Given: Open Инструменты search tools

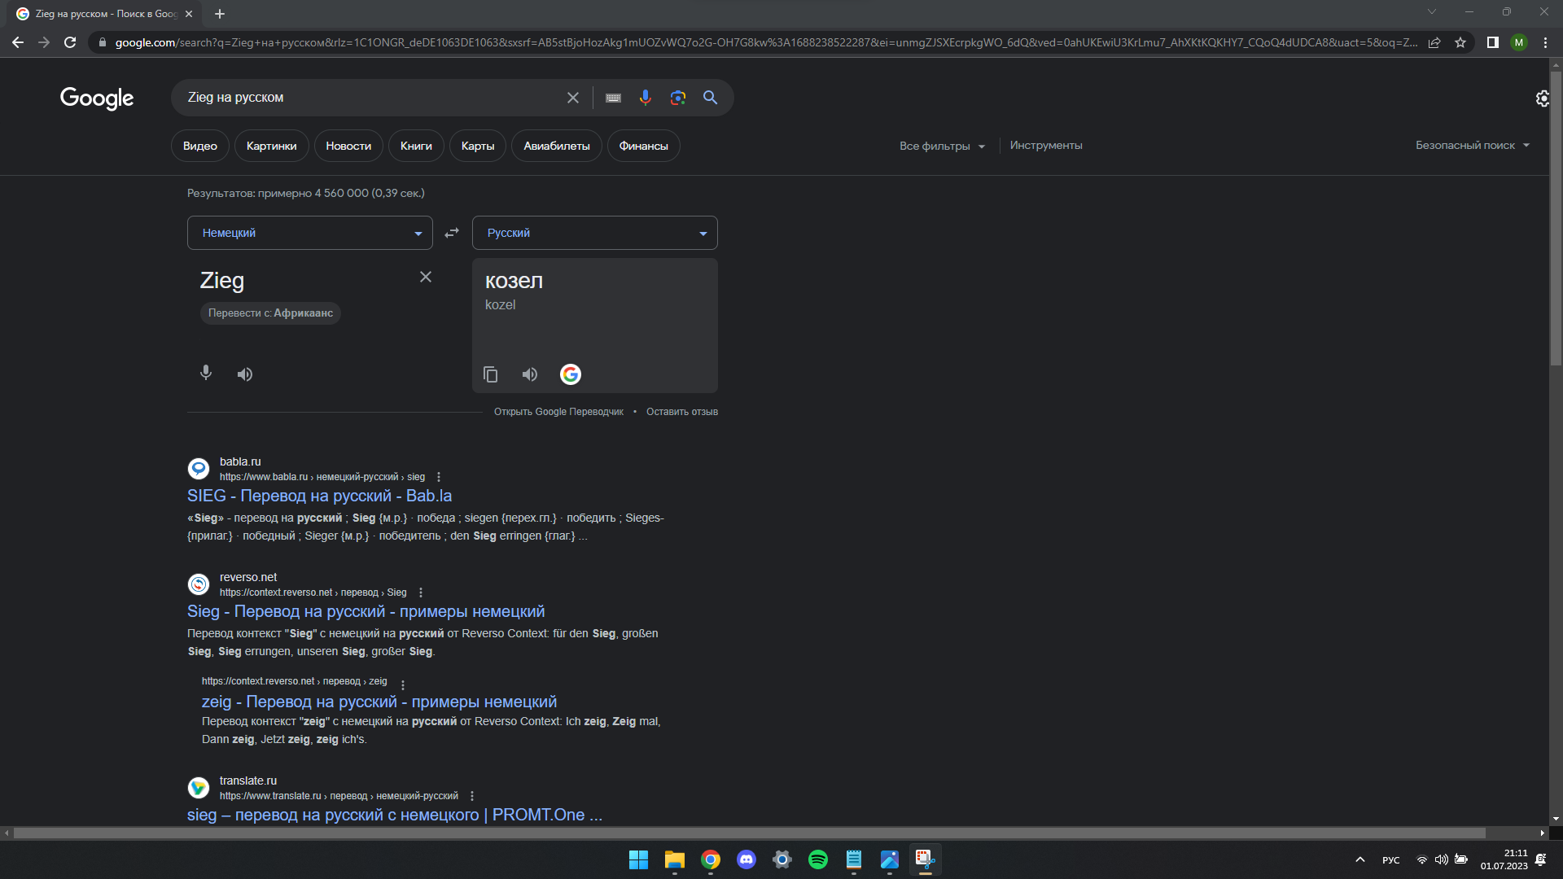Looking at the screenshot, I should click(1046, 145).
